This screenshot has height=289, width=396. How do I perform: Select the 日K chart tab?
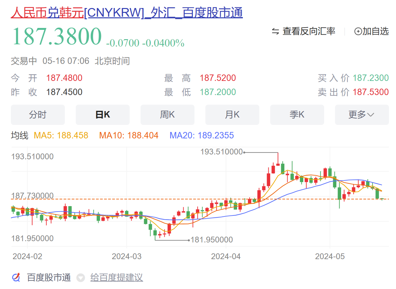(x=103, y=115)
